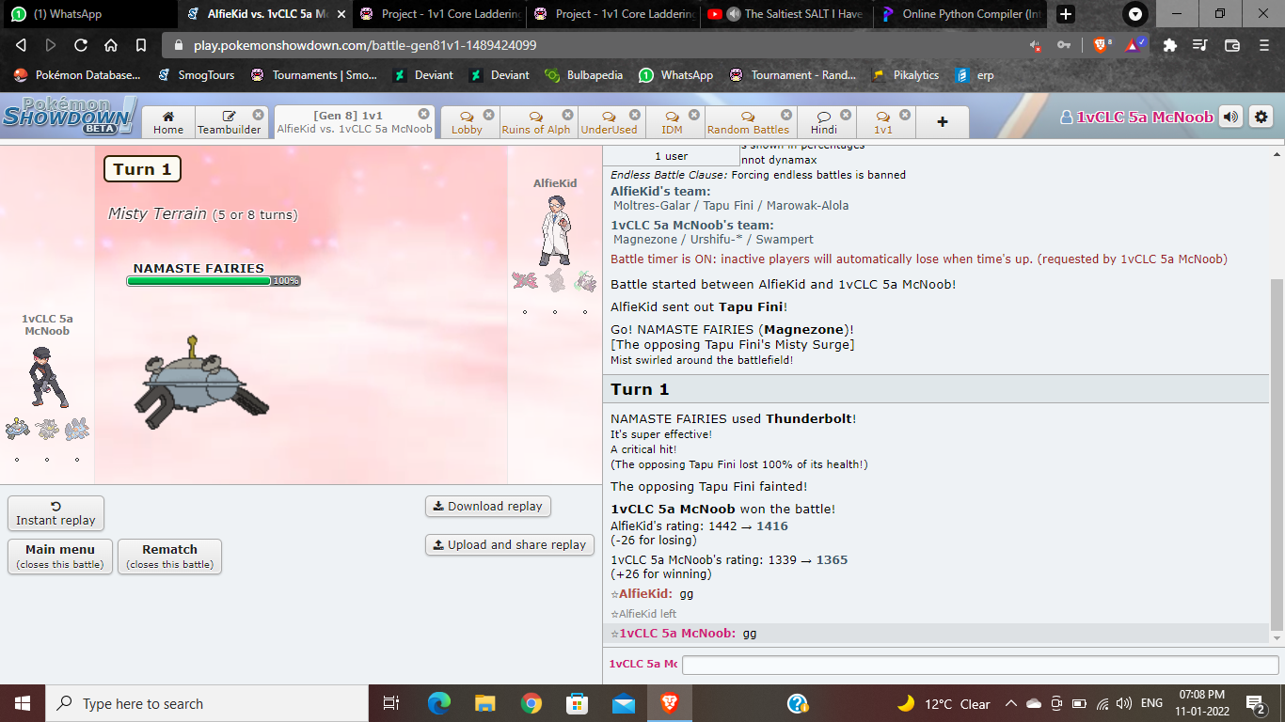The image size is (1285, 722).
Task: Switch to Online Python Compiler tab
Action: tap(960, 14)
